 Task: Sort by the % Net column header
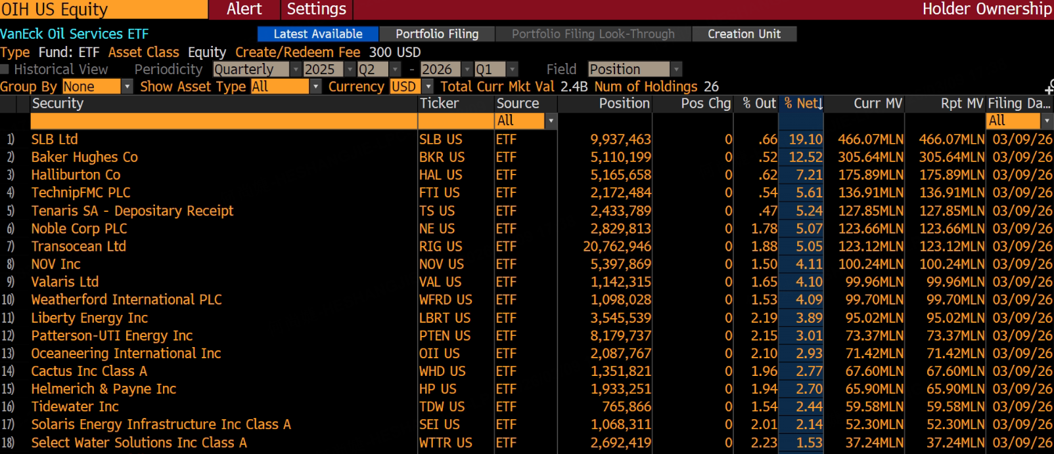click(801, 104)
